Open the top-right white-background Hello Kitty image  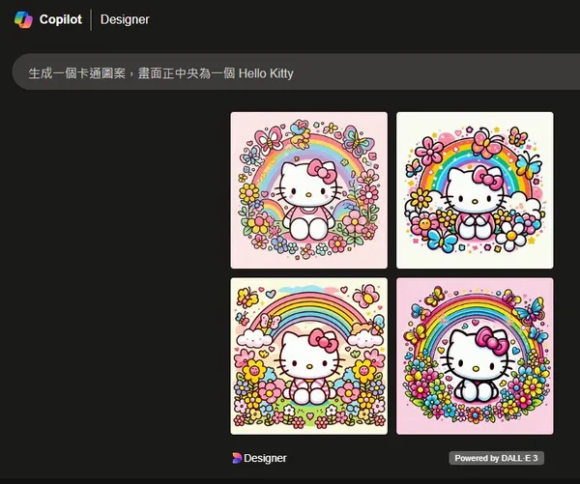point(475,190)
